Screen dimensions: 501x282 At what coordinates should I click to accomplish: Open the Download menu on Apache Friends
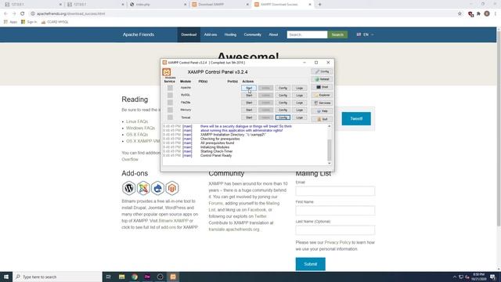point(189,34)
